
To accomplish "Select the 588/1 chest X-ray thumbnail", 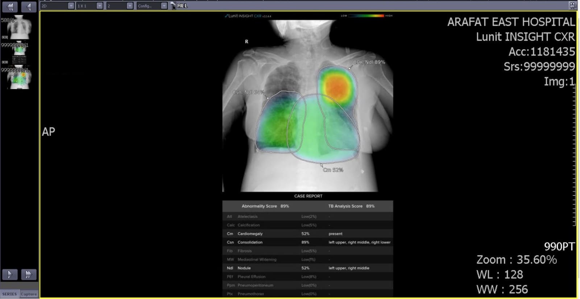I will pos(20,27).
